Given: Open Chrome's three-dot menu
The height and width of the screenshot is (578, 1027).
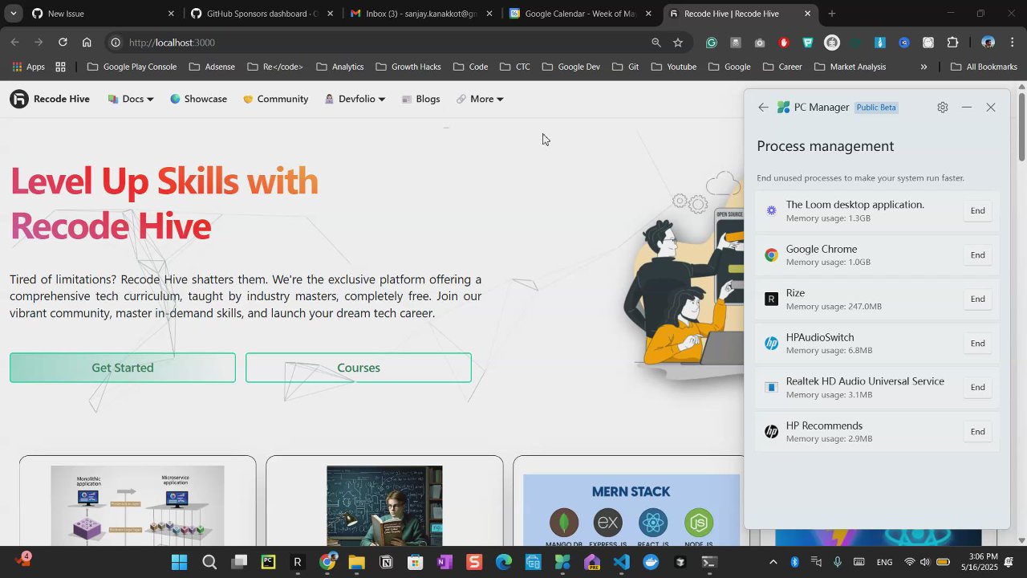Looking at the screenshot, I should 1013,43.
